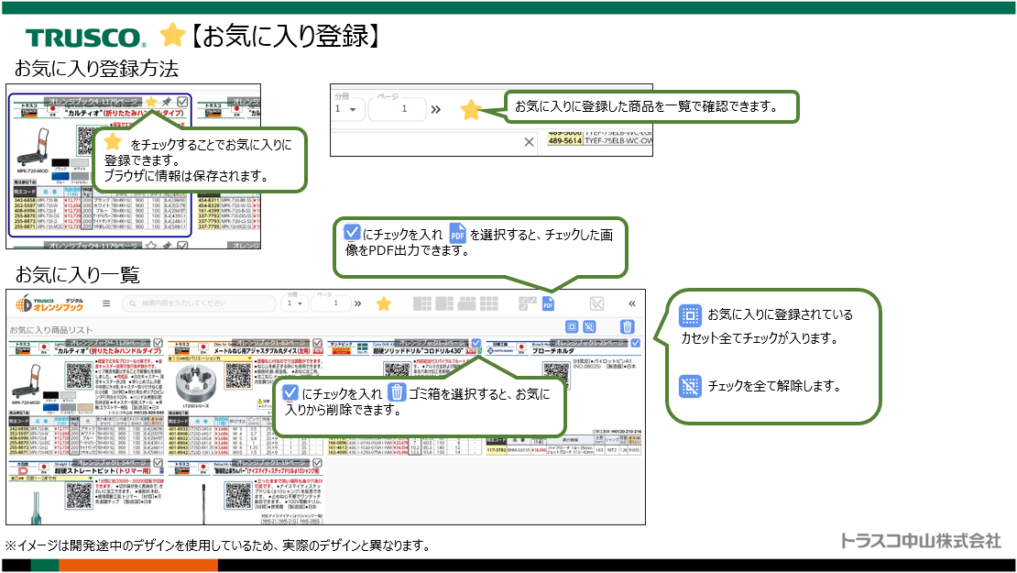1017x573 pixels.
Task: Click the pin icon on the lower partial card
Action: 167,246
